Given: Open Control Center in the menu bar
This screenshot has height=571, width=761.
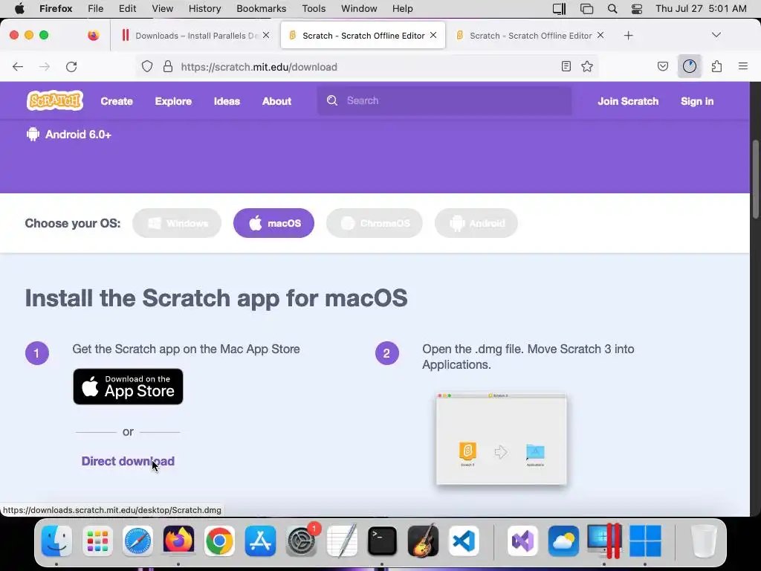Looking at the screenshot, I should click(x=637, y=9).
